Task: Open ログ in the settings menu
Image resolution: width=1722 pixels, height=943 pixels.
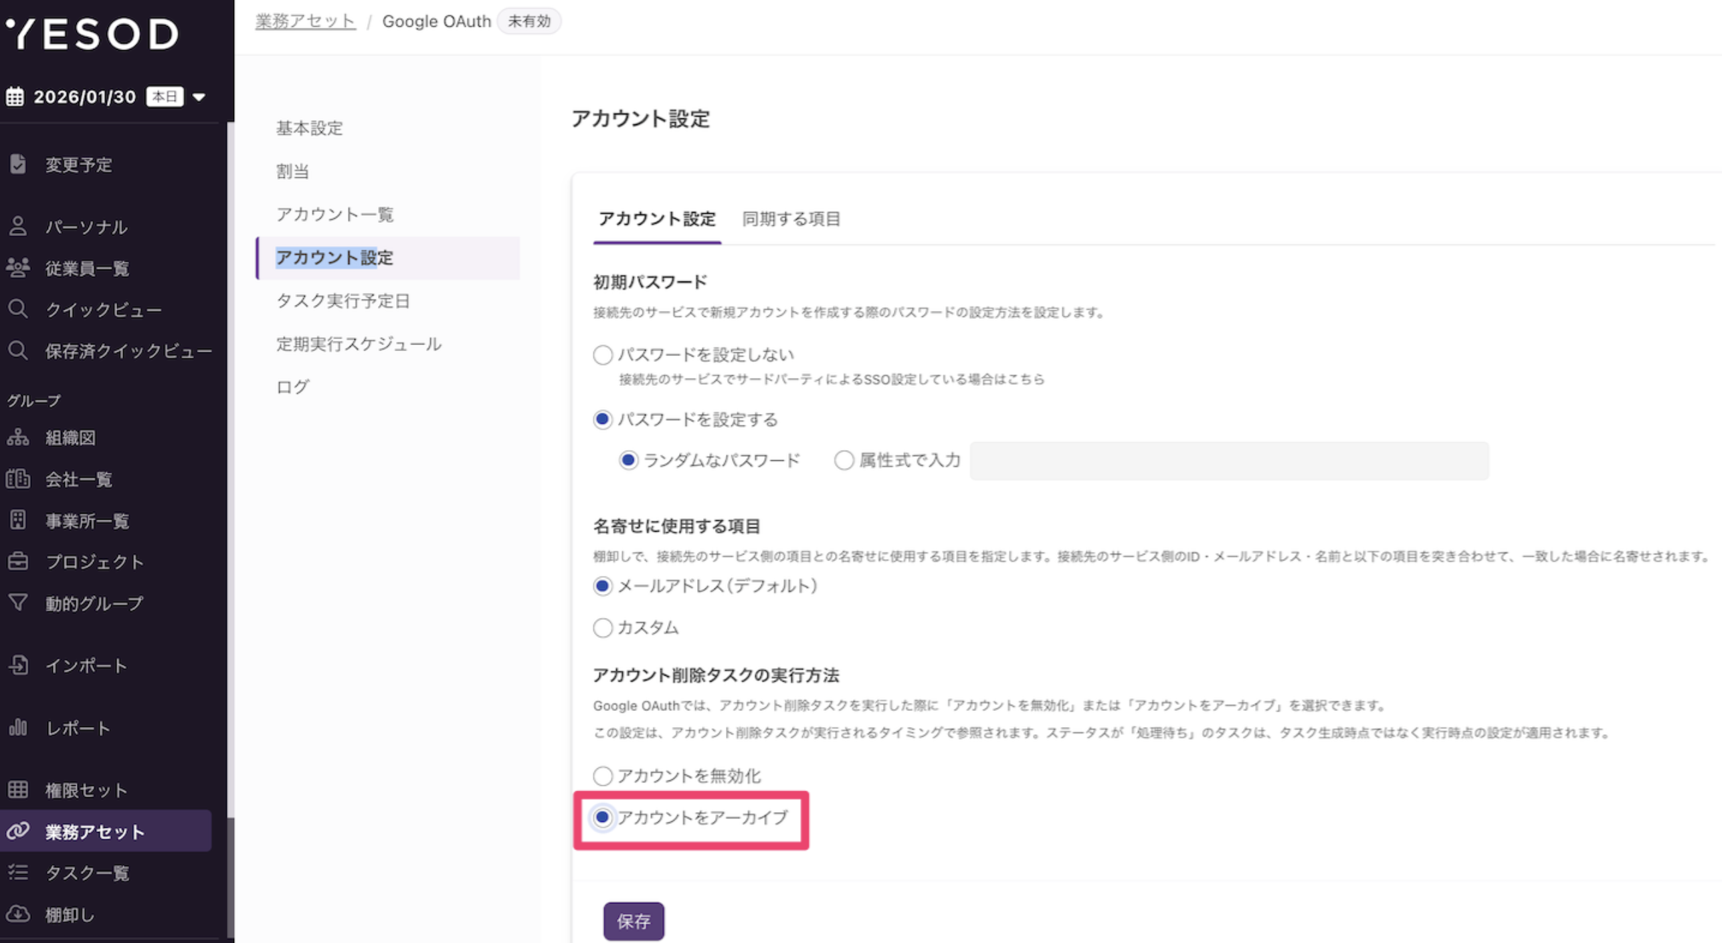Action: 292,387
